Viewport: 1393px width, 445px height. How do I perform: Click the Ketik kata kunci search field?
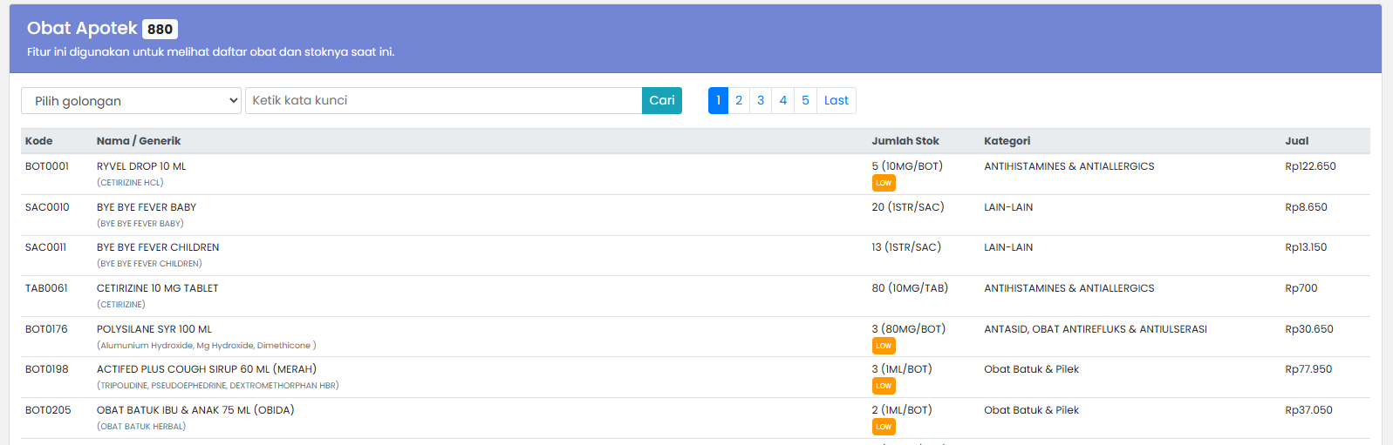pos(443,101)
